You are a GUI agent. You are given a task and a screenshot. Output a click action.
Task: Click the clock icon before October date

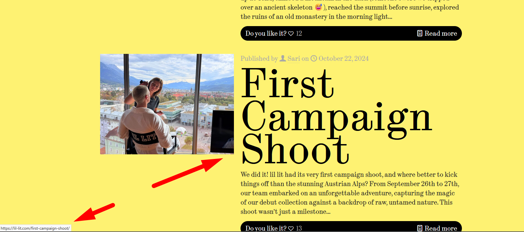[x=314, y=58]
